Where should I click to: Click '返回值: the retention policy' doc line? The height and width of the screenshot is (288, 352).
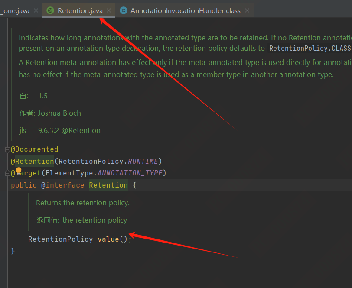click(81, 220)
